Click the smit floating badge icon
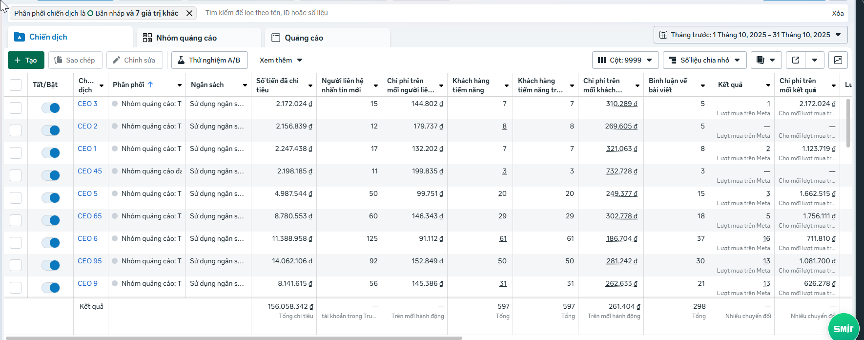The image size is (864, 340). (843, 328)
